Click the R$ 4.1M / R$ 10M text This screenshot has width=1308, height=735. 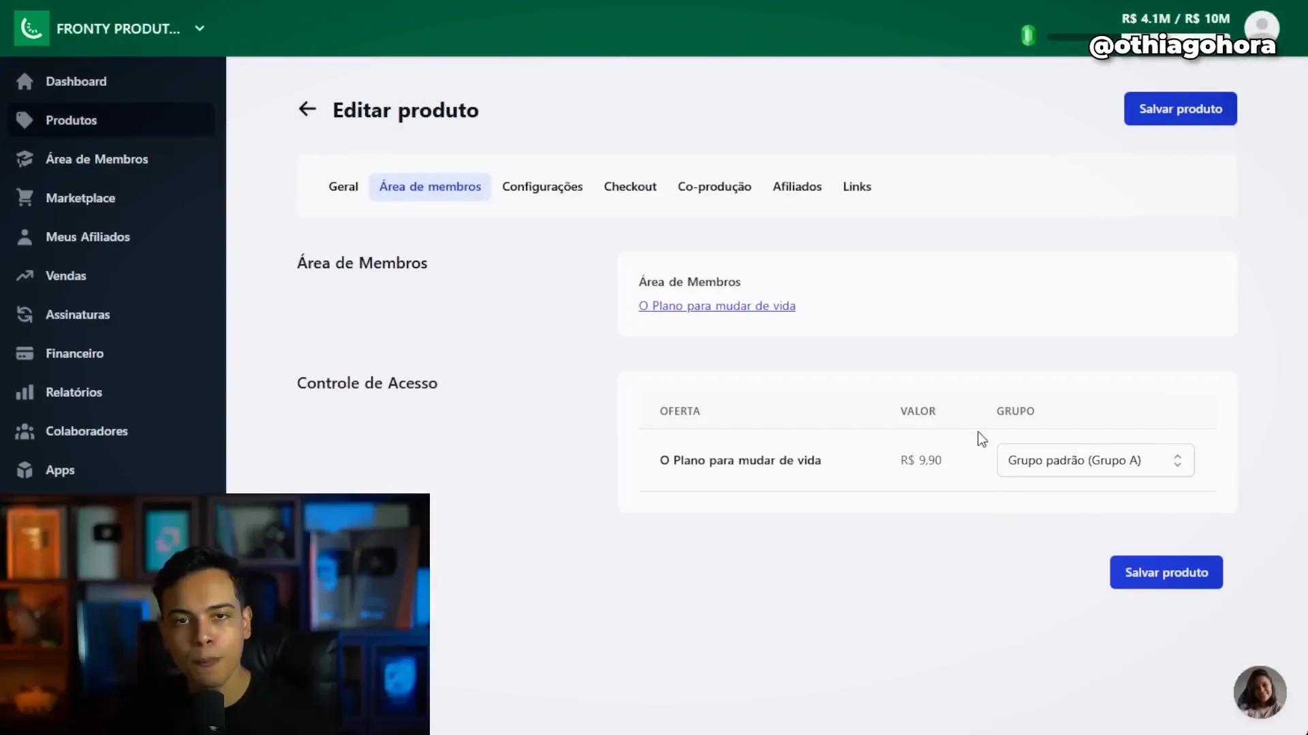point(1175,18)
